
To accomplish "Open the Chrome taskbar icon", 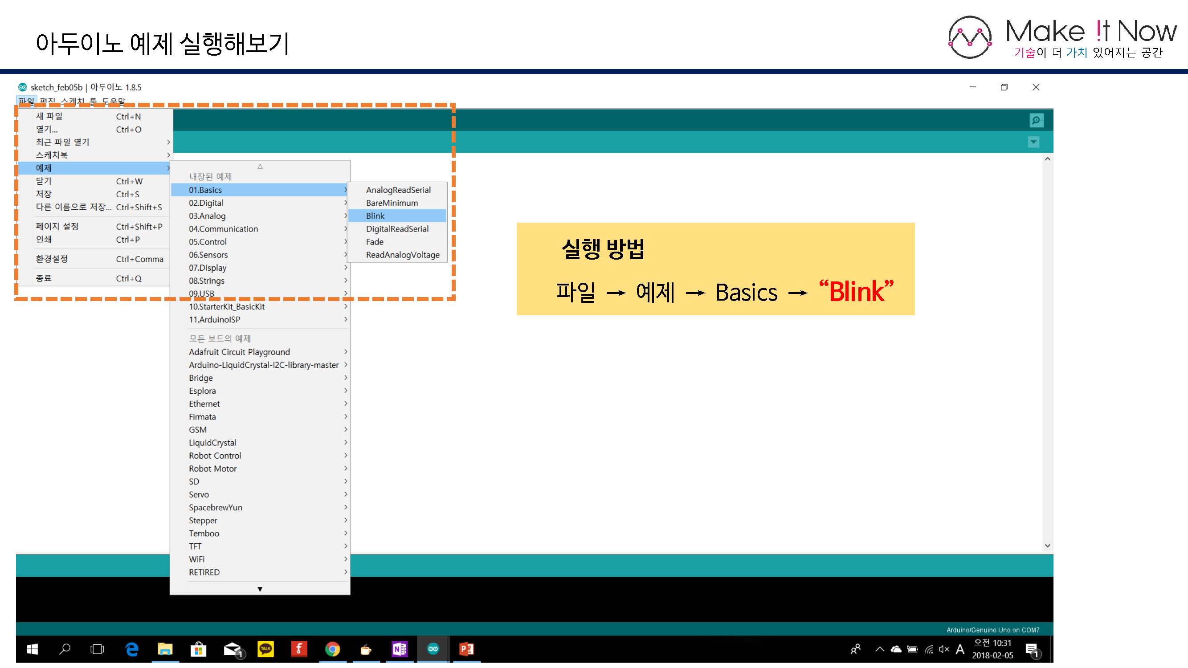I will point(332,649).
